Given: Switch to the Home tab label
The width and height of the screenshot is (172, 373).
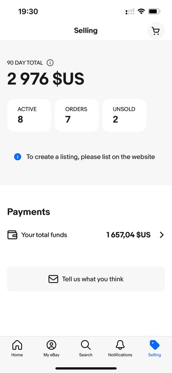Looking at the screenshot, I should click(x=17, y=355).
